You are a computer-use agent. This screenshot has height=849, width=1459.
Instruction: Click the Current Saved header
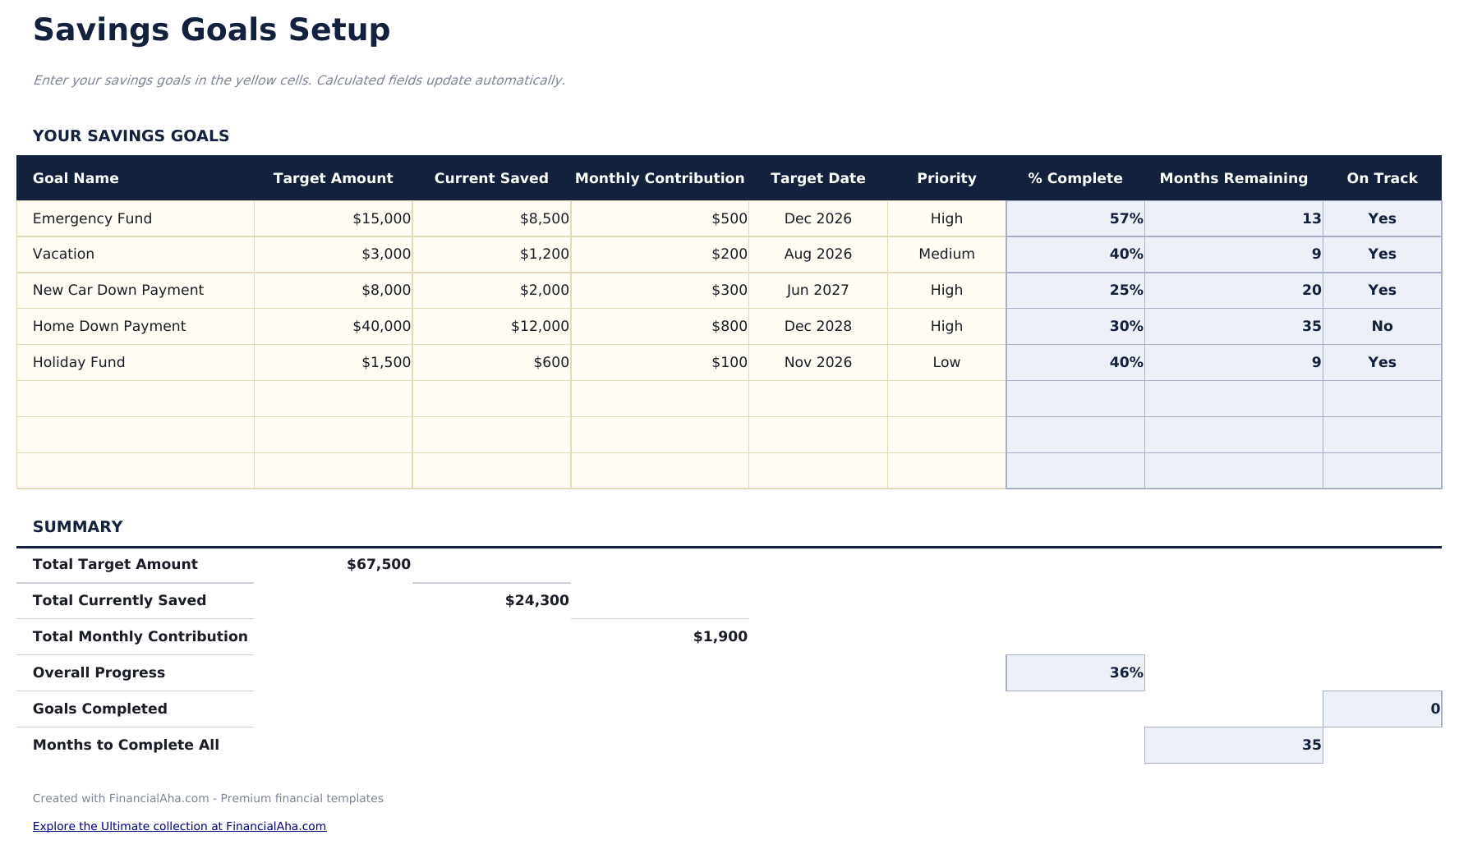point(490,177)
